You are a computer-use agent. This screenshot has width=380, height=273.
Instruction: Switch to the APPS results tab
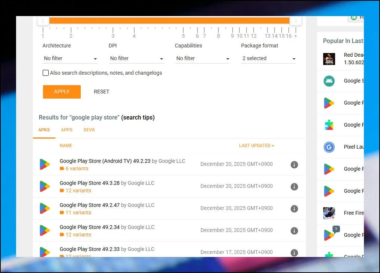click(x=67, y=130)
